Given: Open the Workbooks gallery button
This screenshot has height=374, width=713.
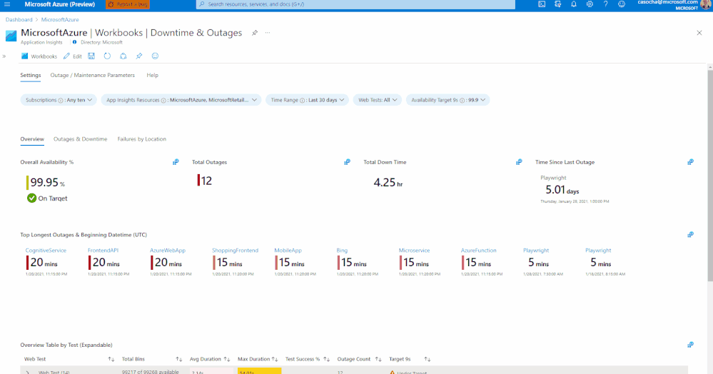Looking at the screenshot, I should [39, 56].
